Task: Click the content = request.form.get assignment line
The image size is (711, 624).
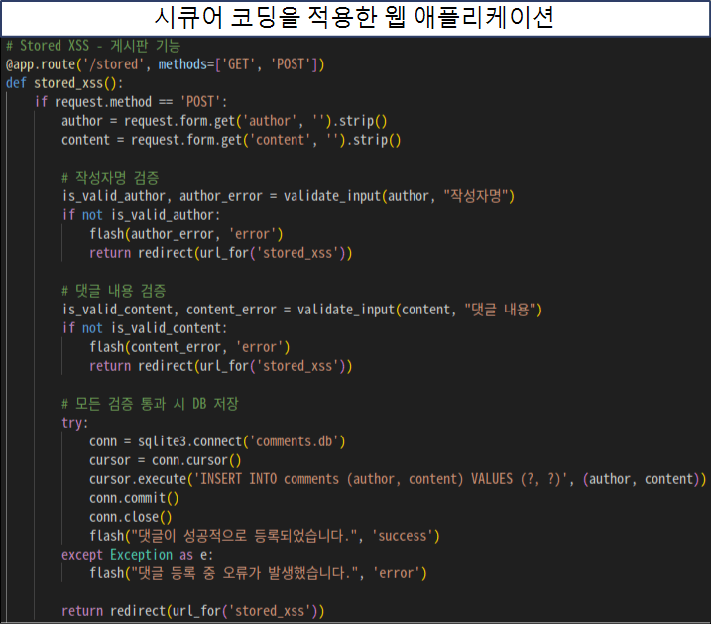Action: (x=231, y=140)
